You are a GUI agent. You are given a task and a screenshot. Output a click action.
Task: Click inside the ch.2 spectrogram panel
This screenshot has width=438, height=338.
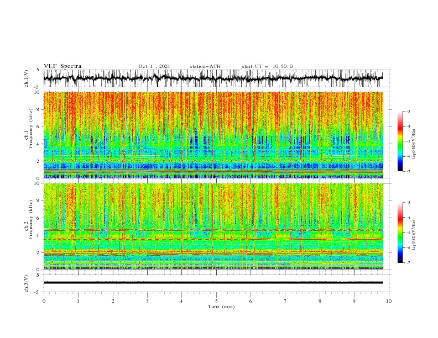(213, 226)
